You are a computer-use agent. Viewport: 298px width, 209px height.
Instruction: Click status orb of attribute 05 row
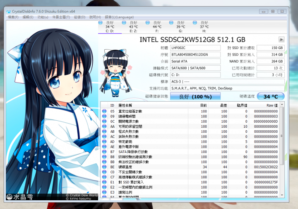(x=104, y=111)
